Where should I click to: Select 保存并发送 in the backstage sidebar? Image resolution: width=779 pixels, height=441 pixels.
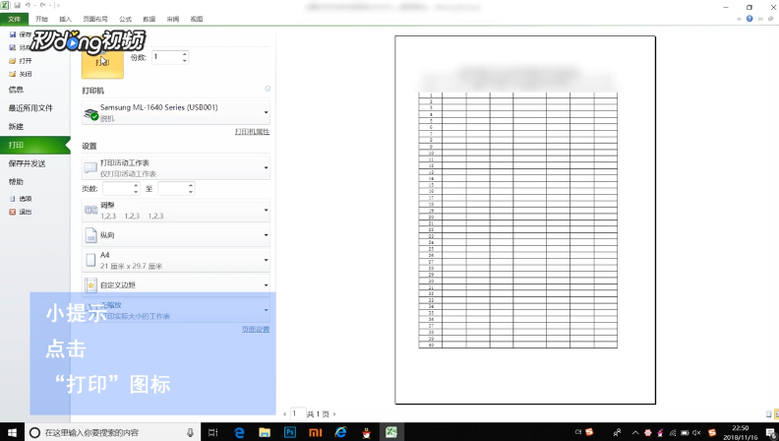pyautogui.click(x=27, y=163)
